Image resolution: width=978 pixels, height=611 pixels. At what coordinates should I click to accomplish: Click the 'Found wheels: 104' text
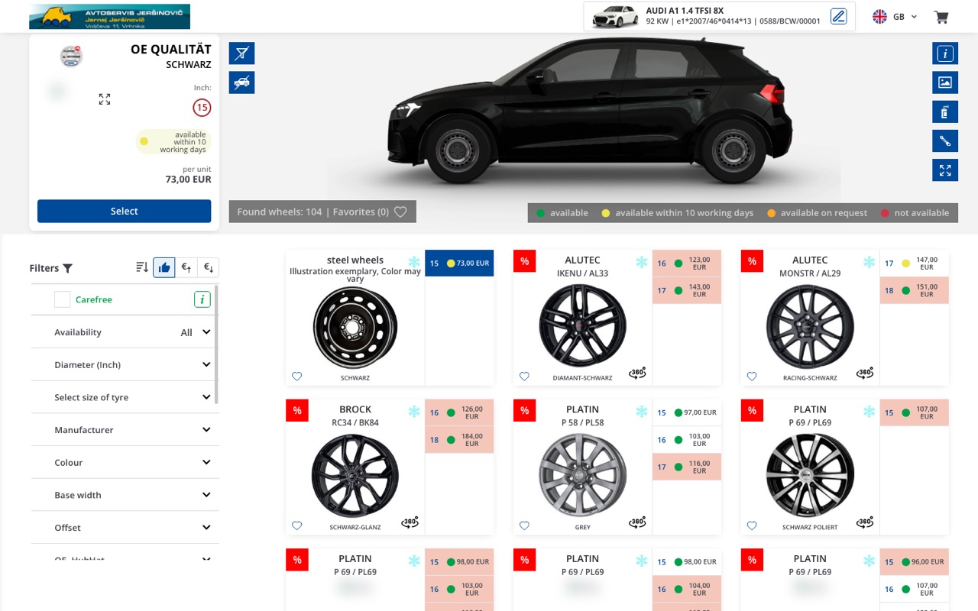(280, 212)
